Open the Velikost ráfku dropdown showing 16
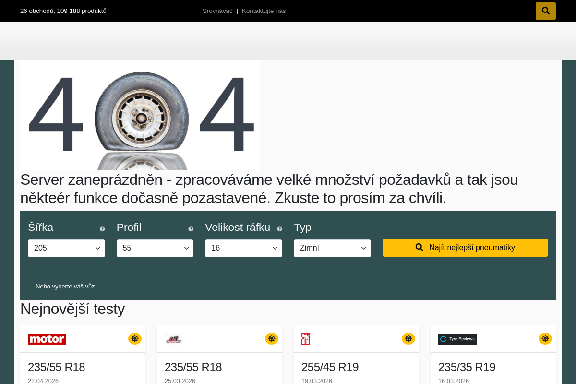 pyautogui.click(x=243, y=248)
